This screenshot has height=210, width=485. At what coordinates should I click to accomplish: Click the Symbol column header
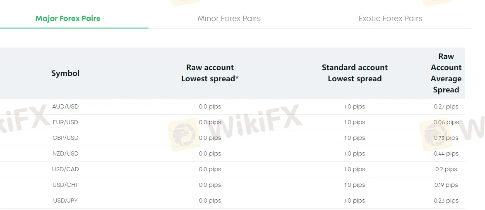coord(65,73)
